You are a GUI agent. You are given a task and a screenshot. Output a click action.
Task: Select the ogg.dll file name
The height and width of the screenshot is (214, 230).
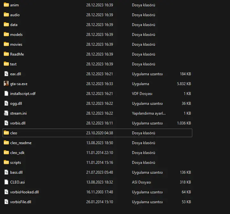coord(16,104)
